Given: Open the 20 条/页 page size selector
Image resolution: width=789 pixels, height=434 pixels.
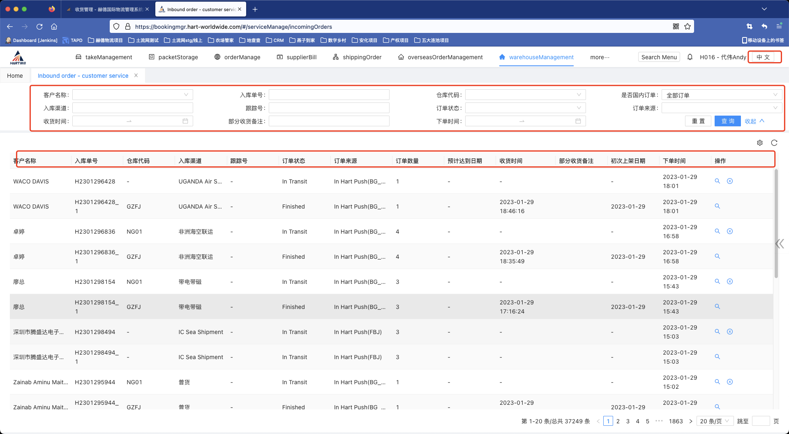Looking at the screenshot, I should [715, 421].
